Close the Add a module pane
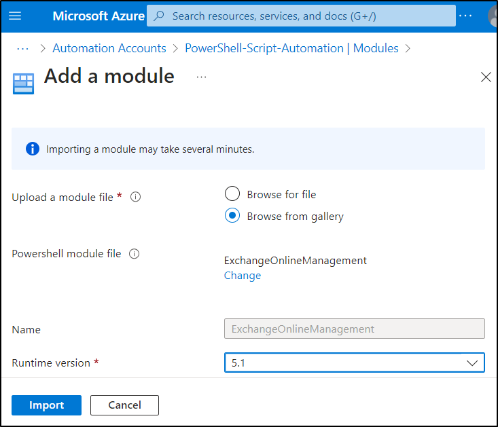Screen dimensions: 498x427 pyautogui.click(x=486, y=77)
